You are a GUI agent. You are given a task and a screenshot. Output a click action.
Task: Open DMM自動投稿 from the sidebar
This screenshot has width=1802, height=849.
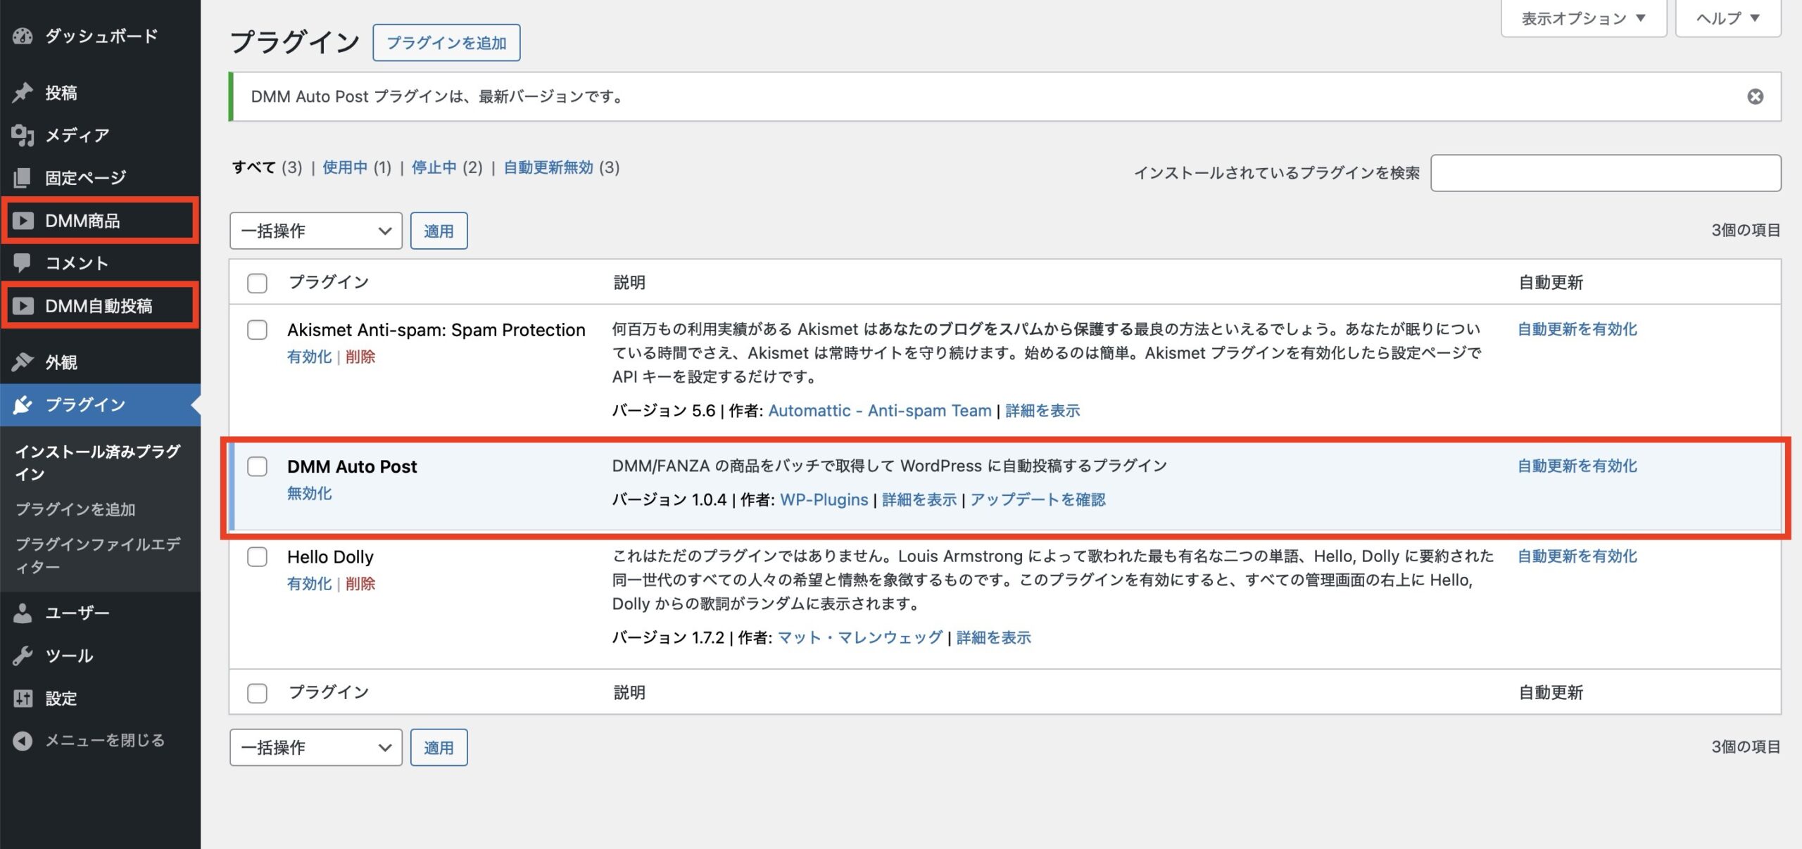click(23, 305)
